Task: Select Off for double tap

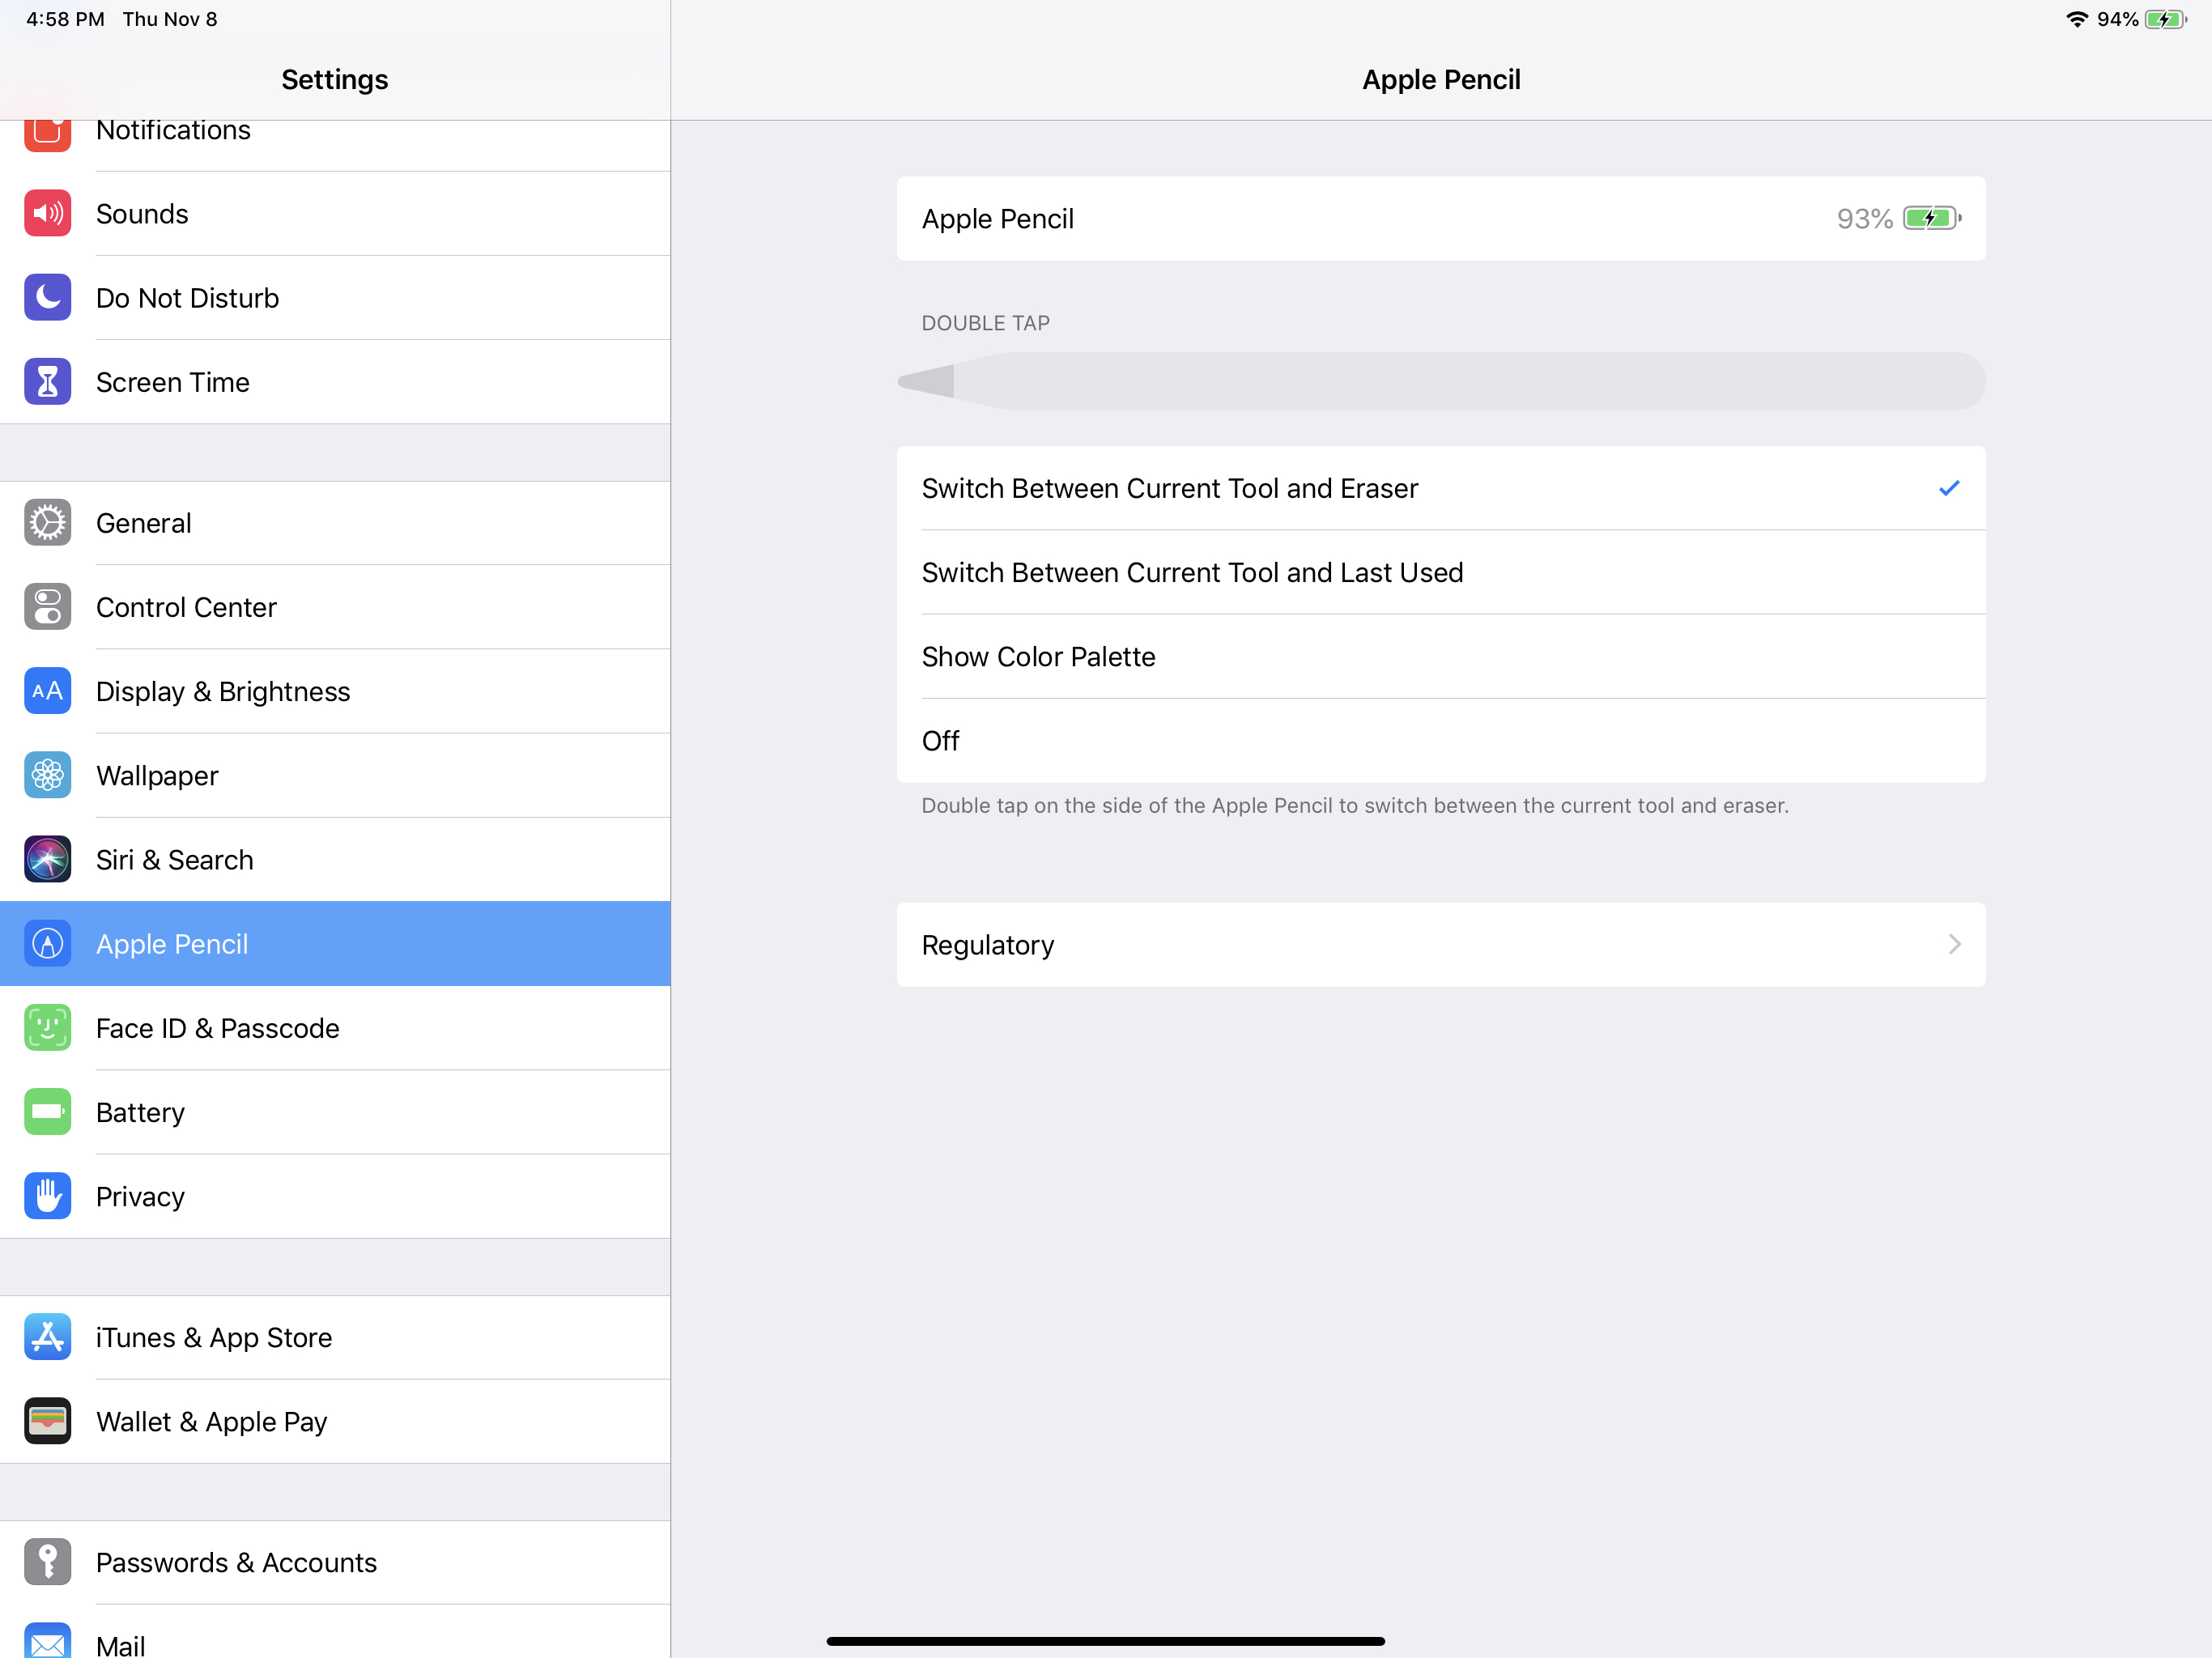Action: [x=1441, y=741]
